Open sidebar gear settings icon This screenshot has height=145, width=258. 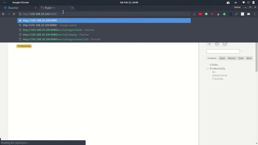(x=217, y=44)
